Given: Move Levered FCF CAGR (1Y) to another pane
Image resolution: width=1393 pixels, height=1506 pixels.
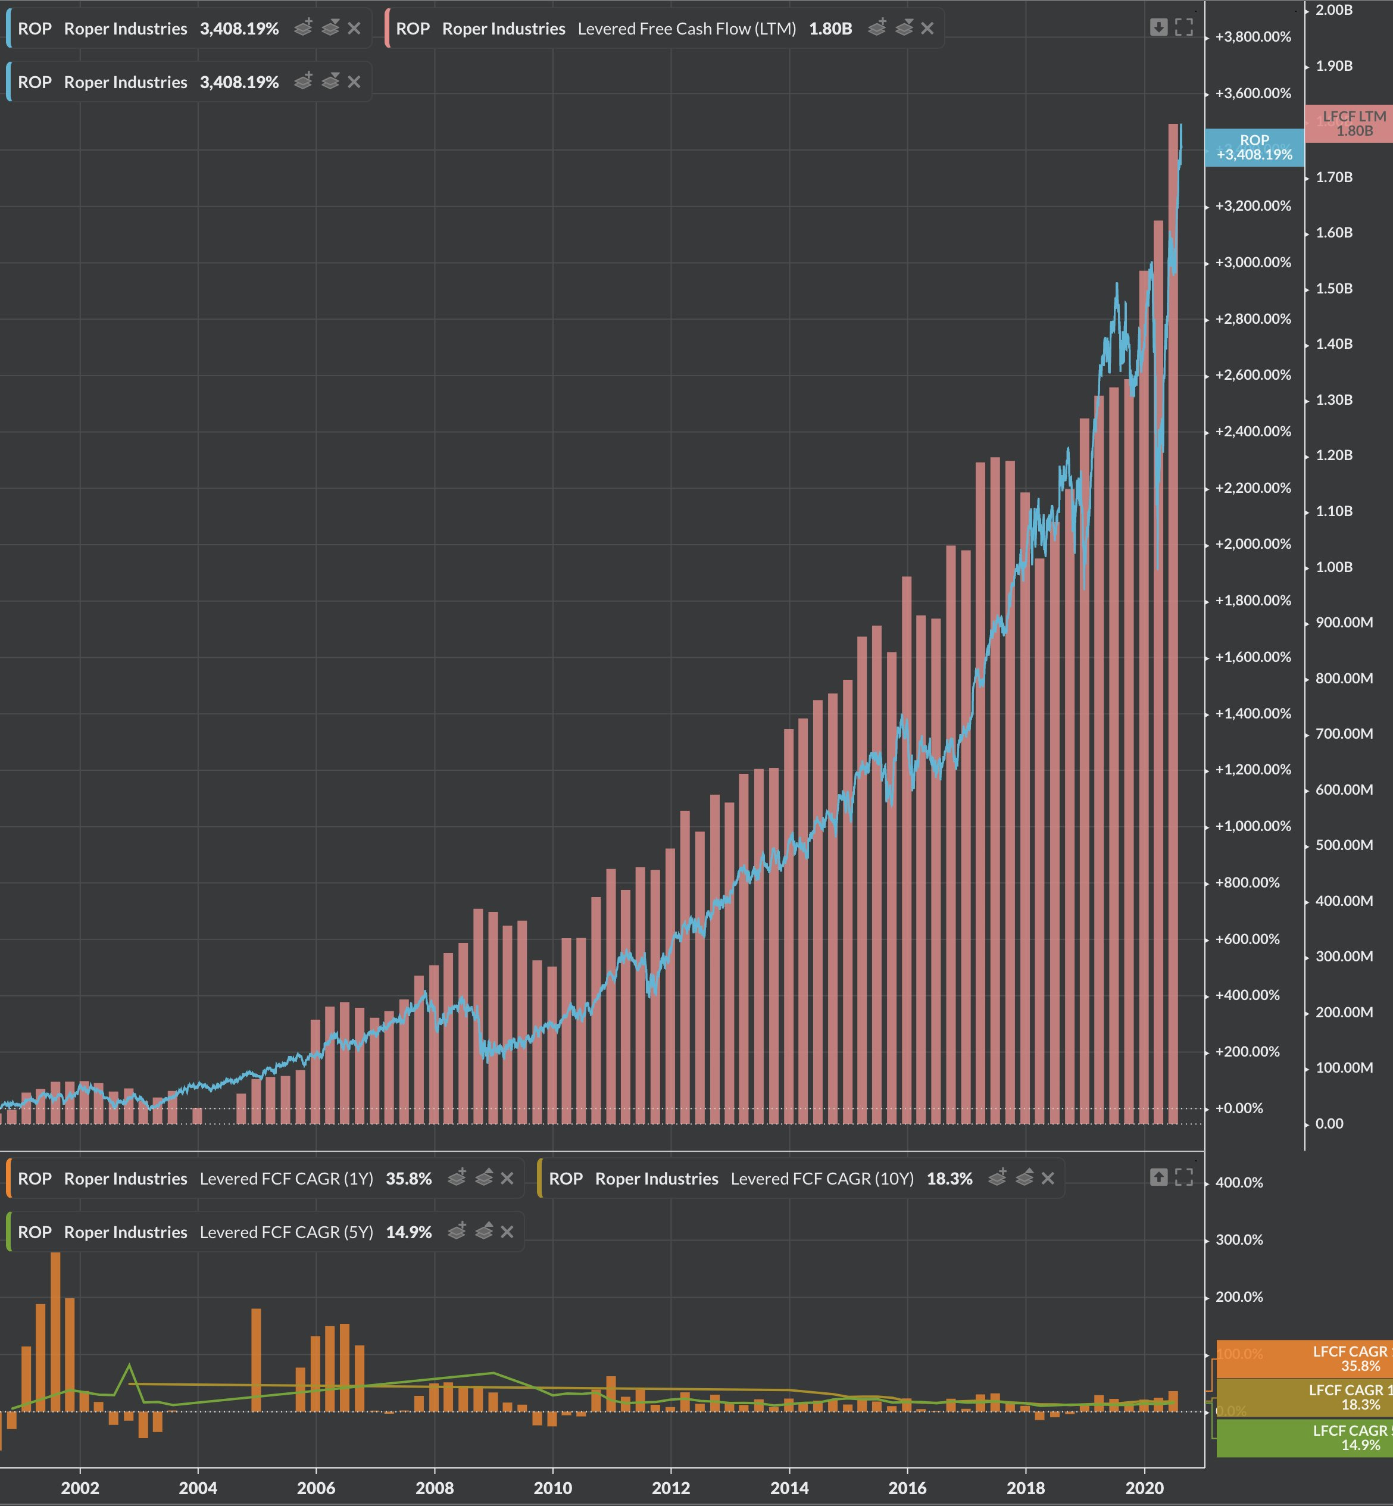Looking at the screenshot, I should click(x=484, y=1177).
